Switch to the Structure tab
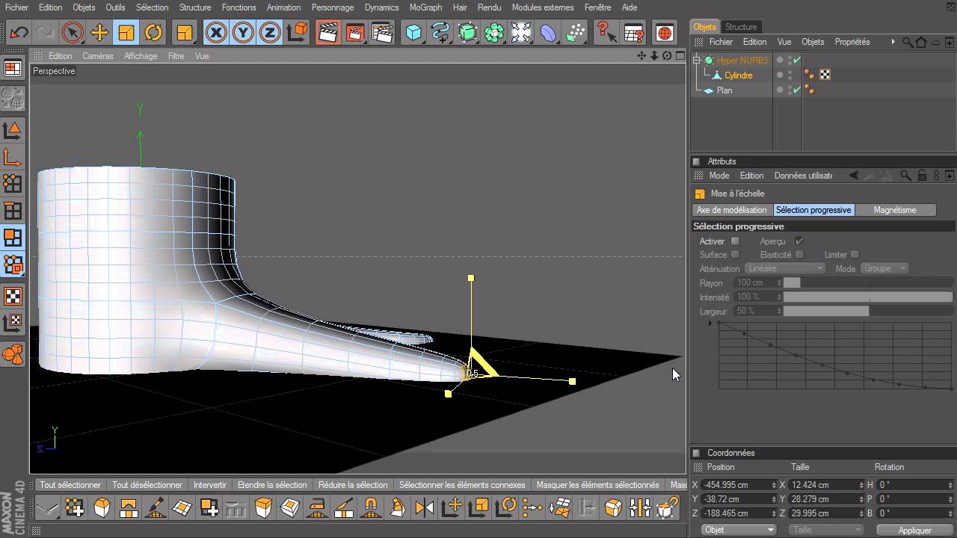This screenshot has height=538, width=957. tap(741, 27)
